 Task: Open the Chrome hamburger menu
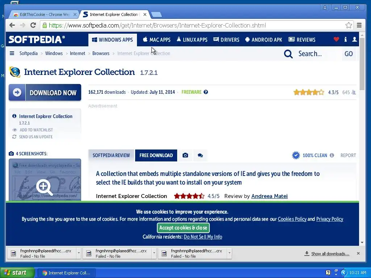359,25
